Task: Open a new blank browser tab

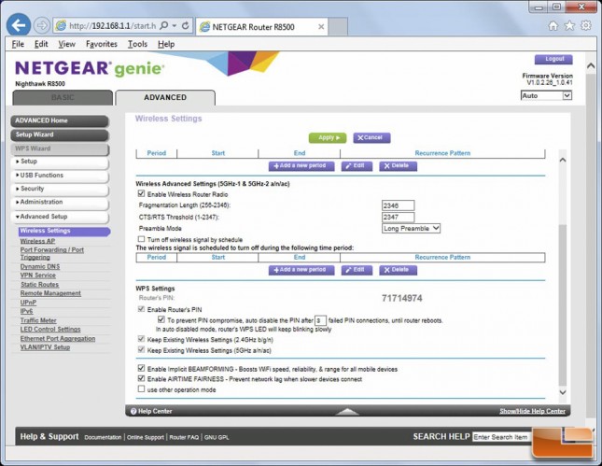Action: 338,27
